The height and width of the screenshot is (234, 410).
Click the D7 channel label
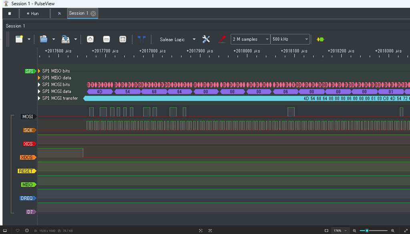tap(31, 212)
